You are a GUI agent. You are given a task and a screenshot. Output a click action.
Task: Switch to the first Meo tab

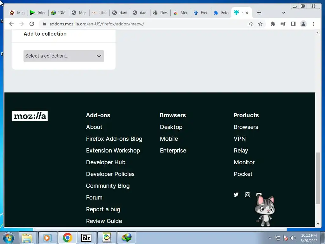pyautogui.click(x=17, y=13)
